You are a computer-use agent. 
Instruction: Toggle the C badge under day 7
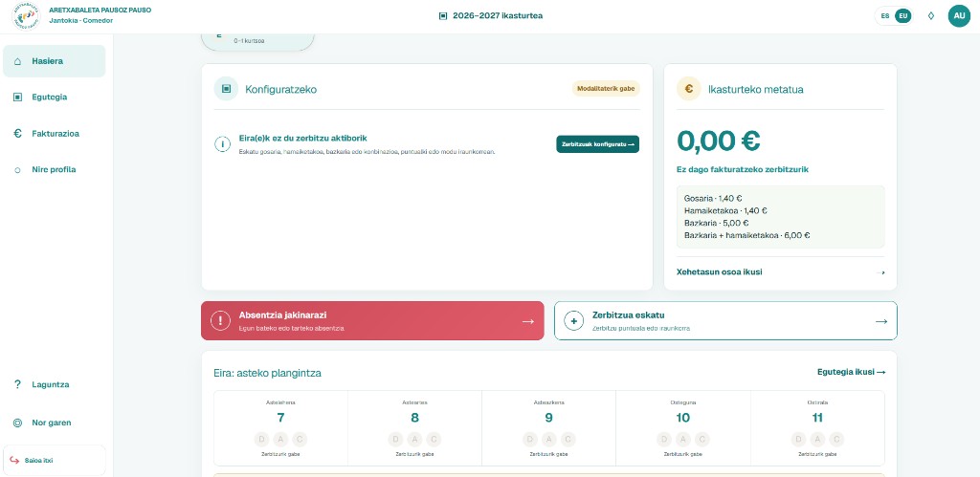coord(300,439)
